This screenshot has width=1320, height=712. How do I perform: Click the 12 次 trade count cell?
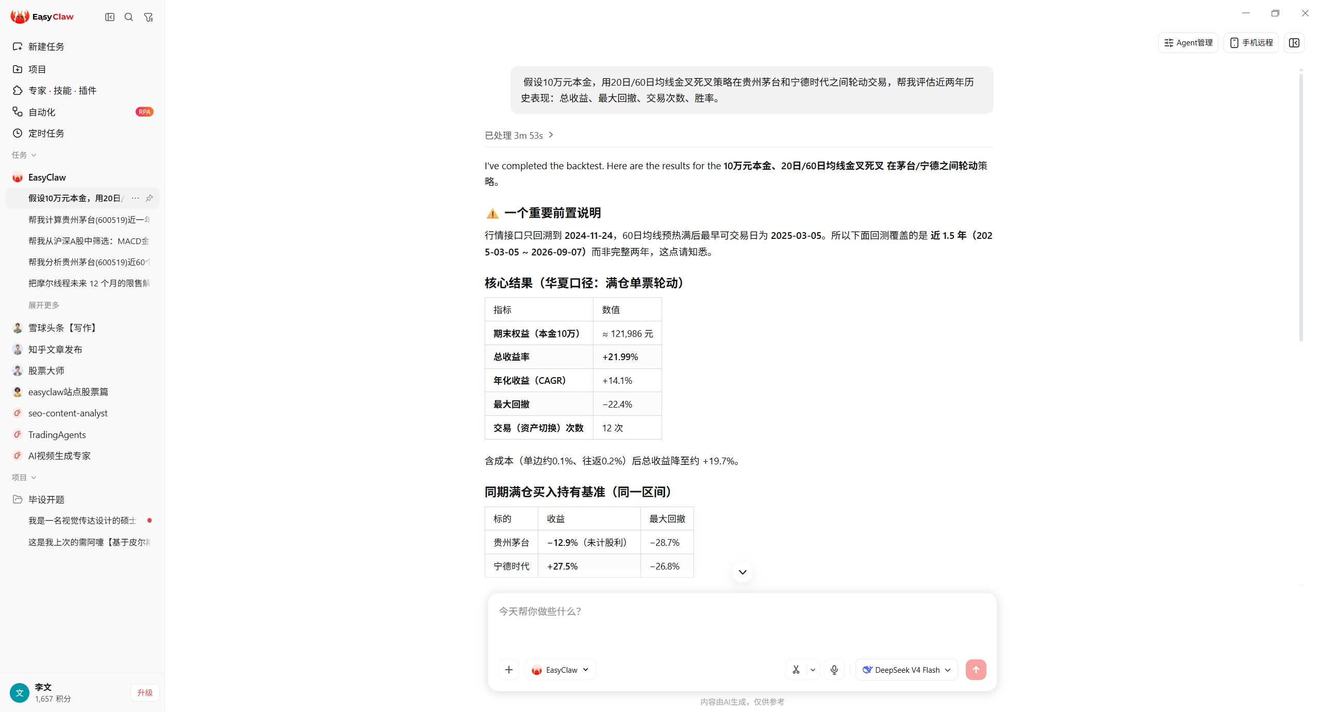click(628, 428)
